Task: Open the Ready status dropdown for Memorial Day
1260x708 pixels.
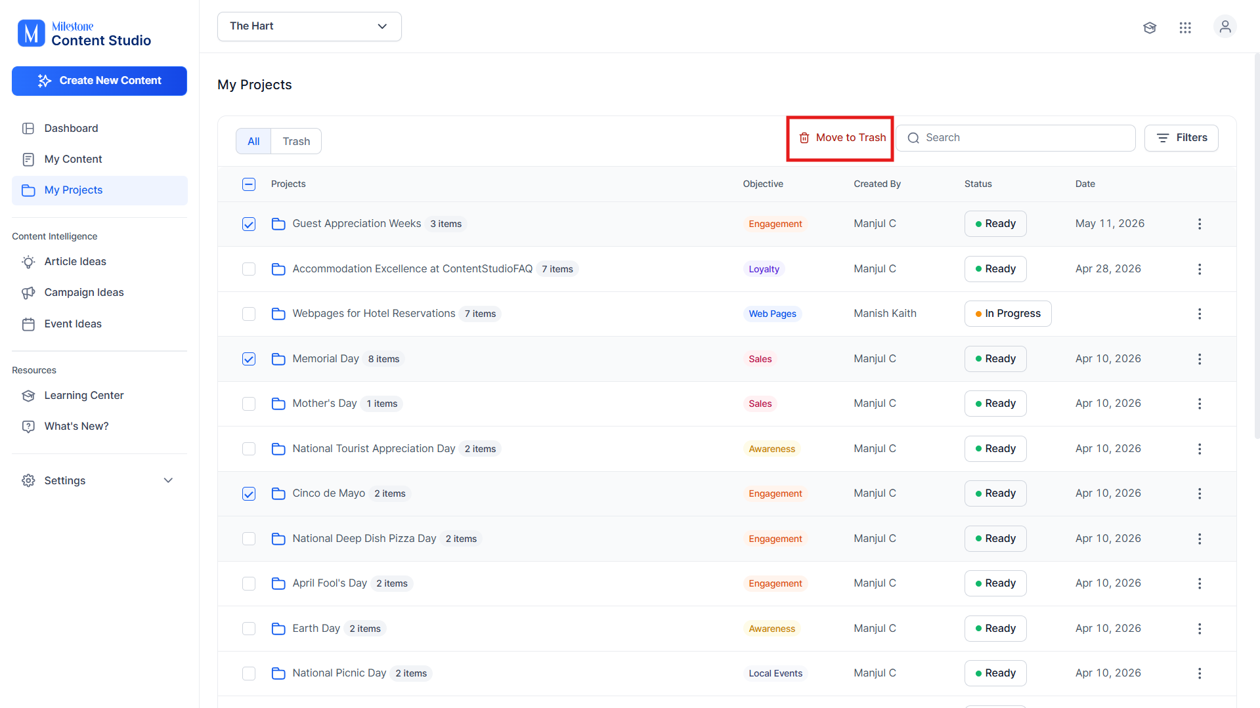Action: (995, 359)
